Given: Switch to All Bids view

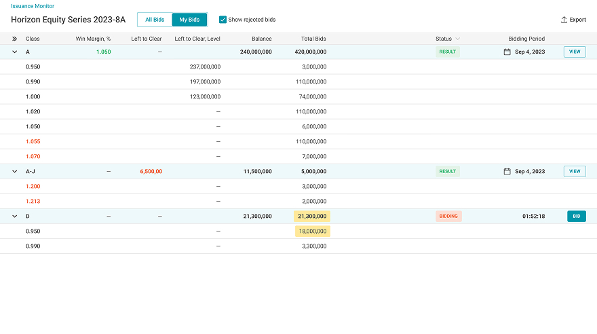Looking at the screenshot, I should tap(155, 20).
